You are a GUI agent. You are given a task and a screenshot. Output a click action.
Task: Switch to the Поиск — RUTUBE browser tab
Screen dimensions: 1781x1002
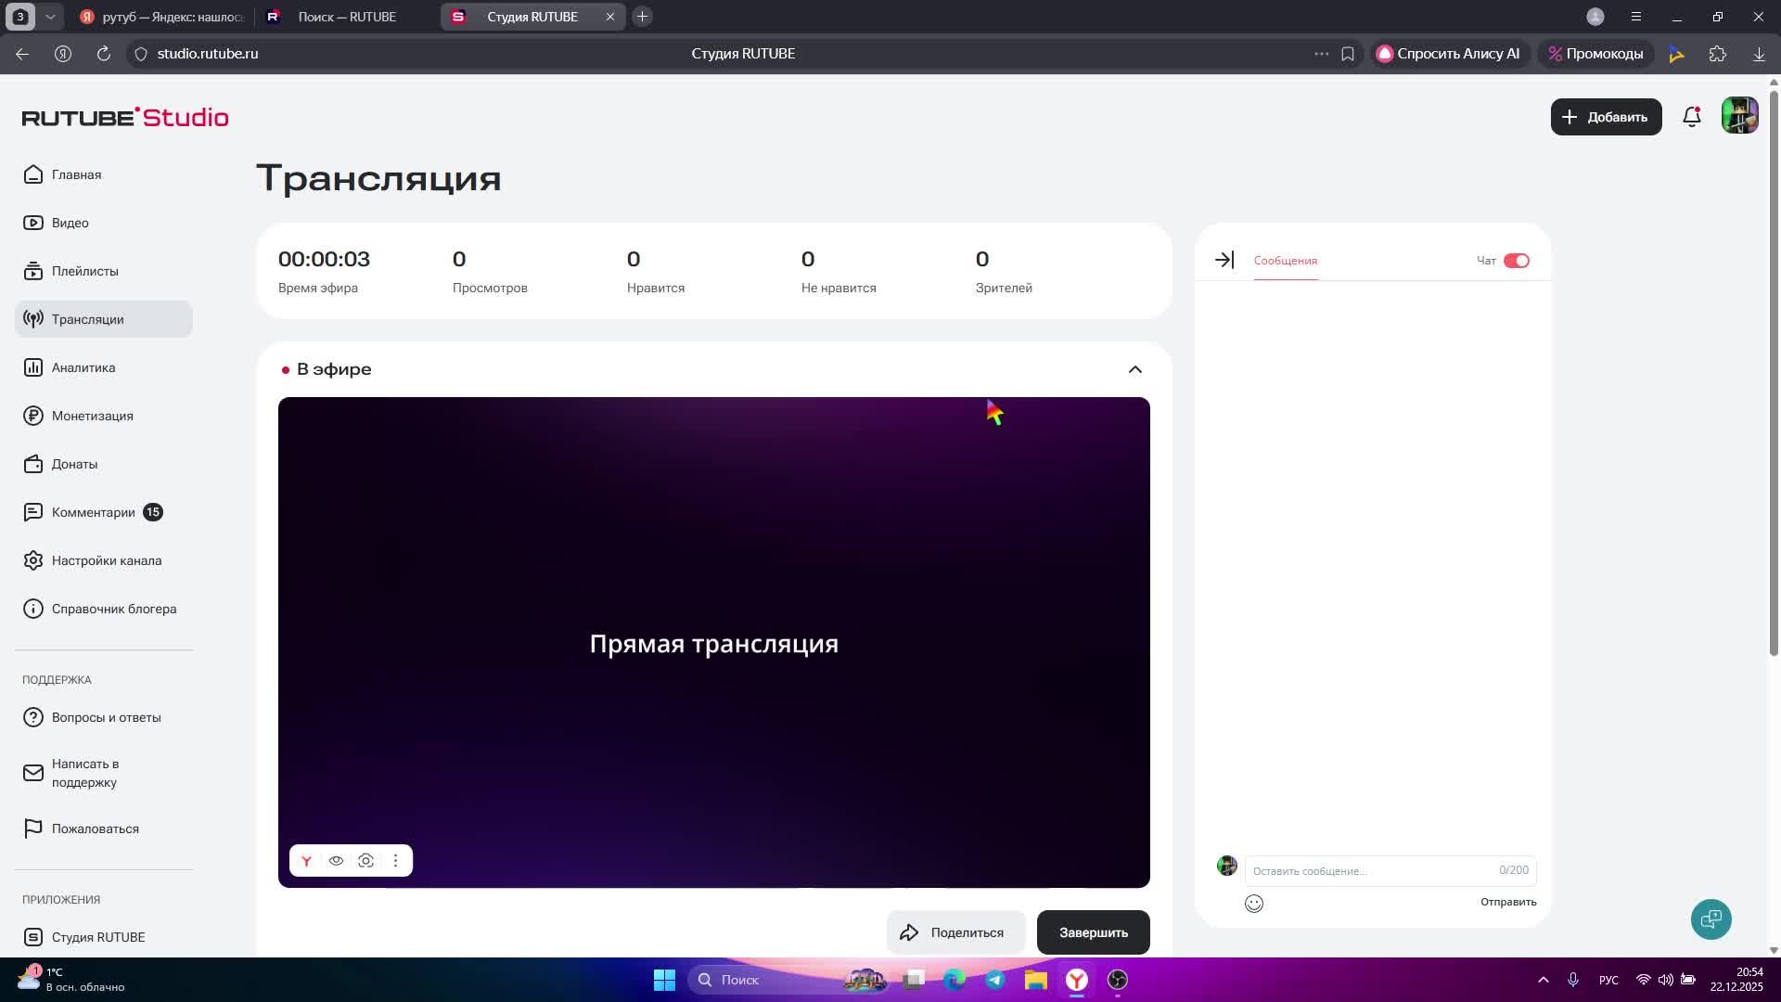tap(346, 17)
